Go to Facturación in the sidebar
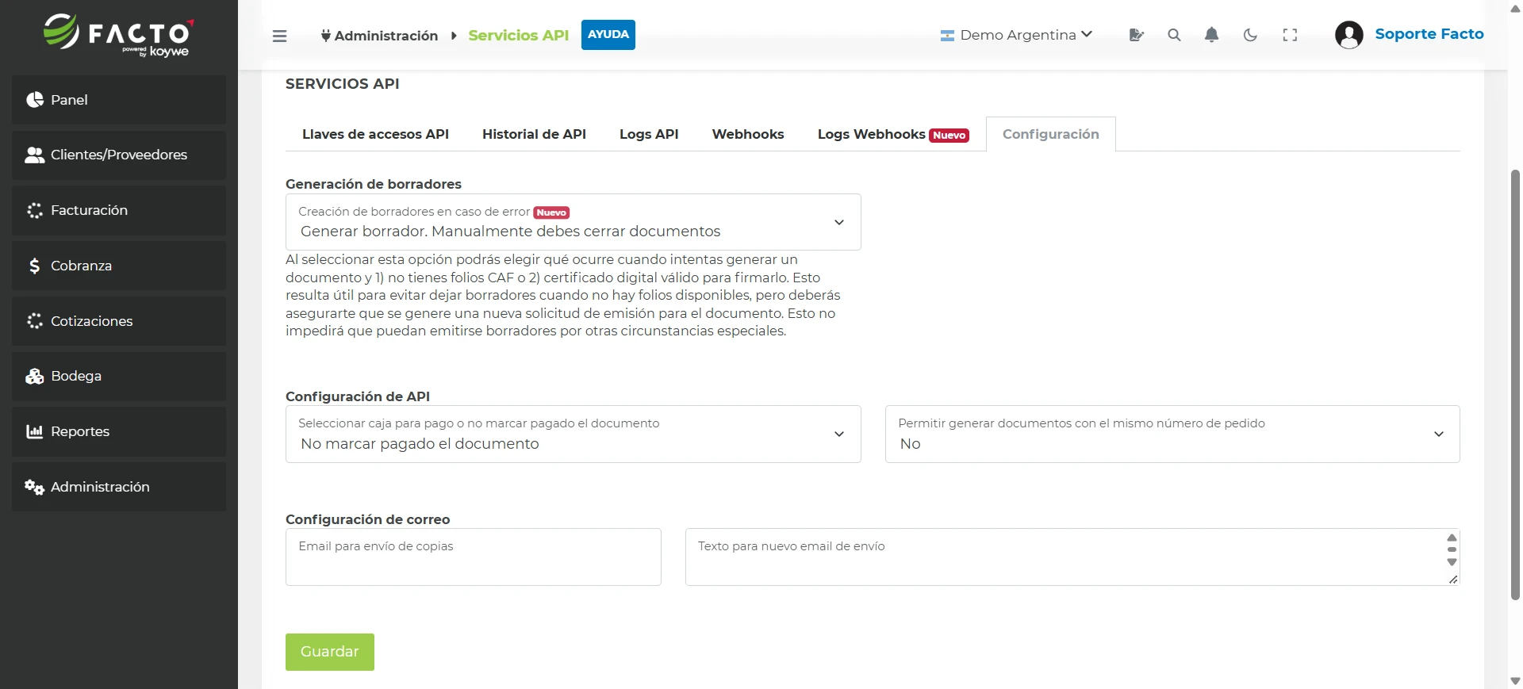The height and width of the screenshot is (689, 1523). tap(119, 210)
